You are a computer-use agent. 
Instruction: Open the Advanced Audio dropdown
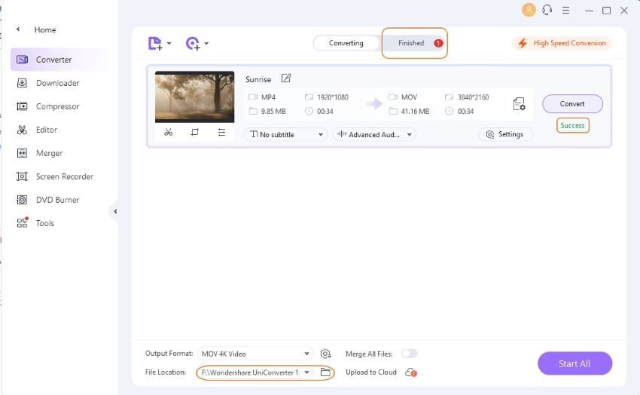click(x=374, y=134)
